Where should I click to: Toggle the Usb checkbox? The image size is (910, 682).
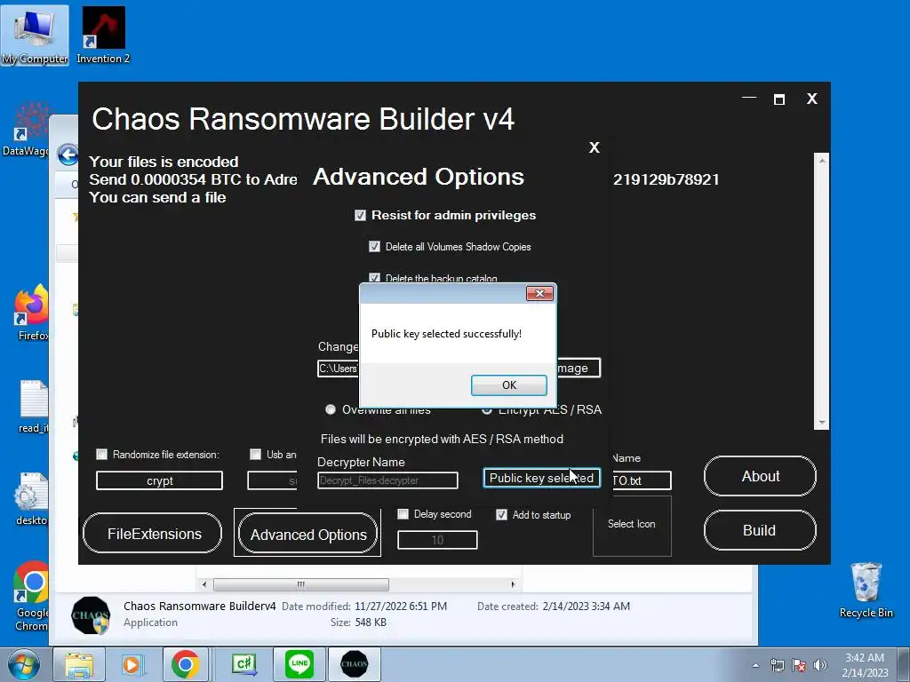(x=255, y=454)
